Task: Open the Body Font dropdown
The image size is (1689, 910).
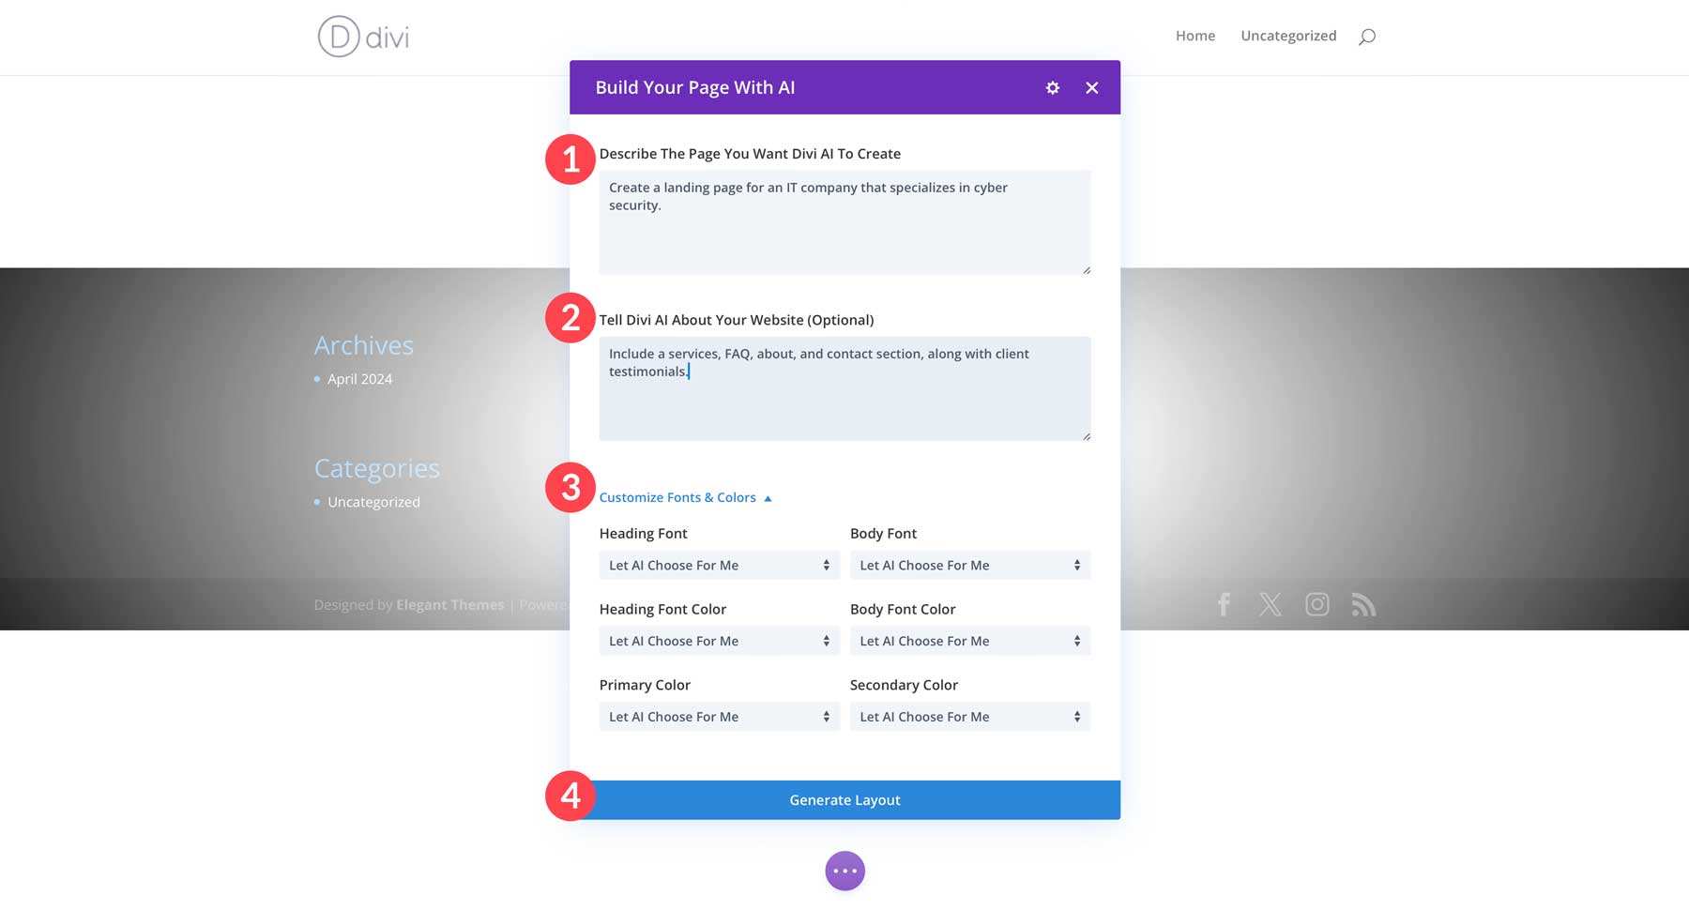Action: [969, 565]
